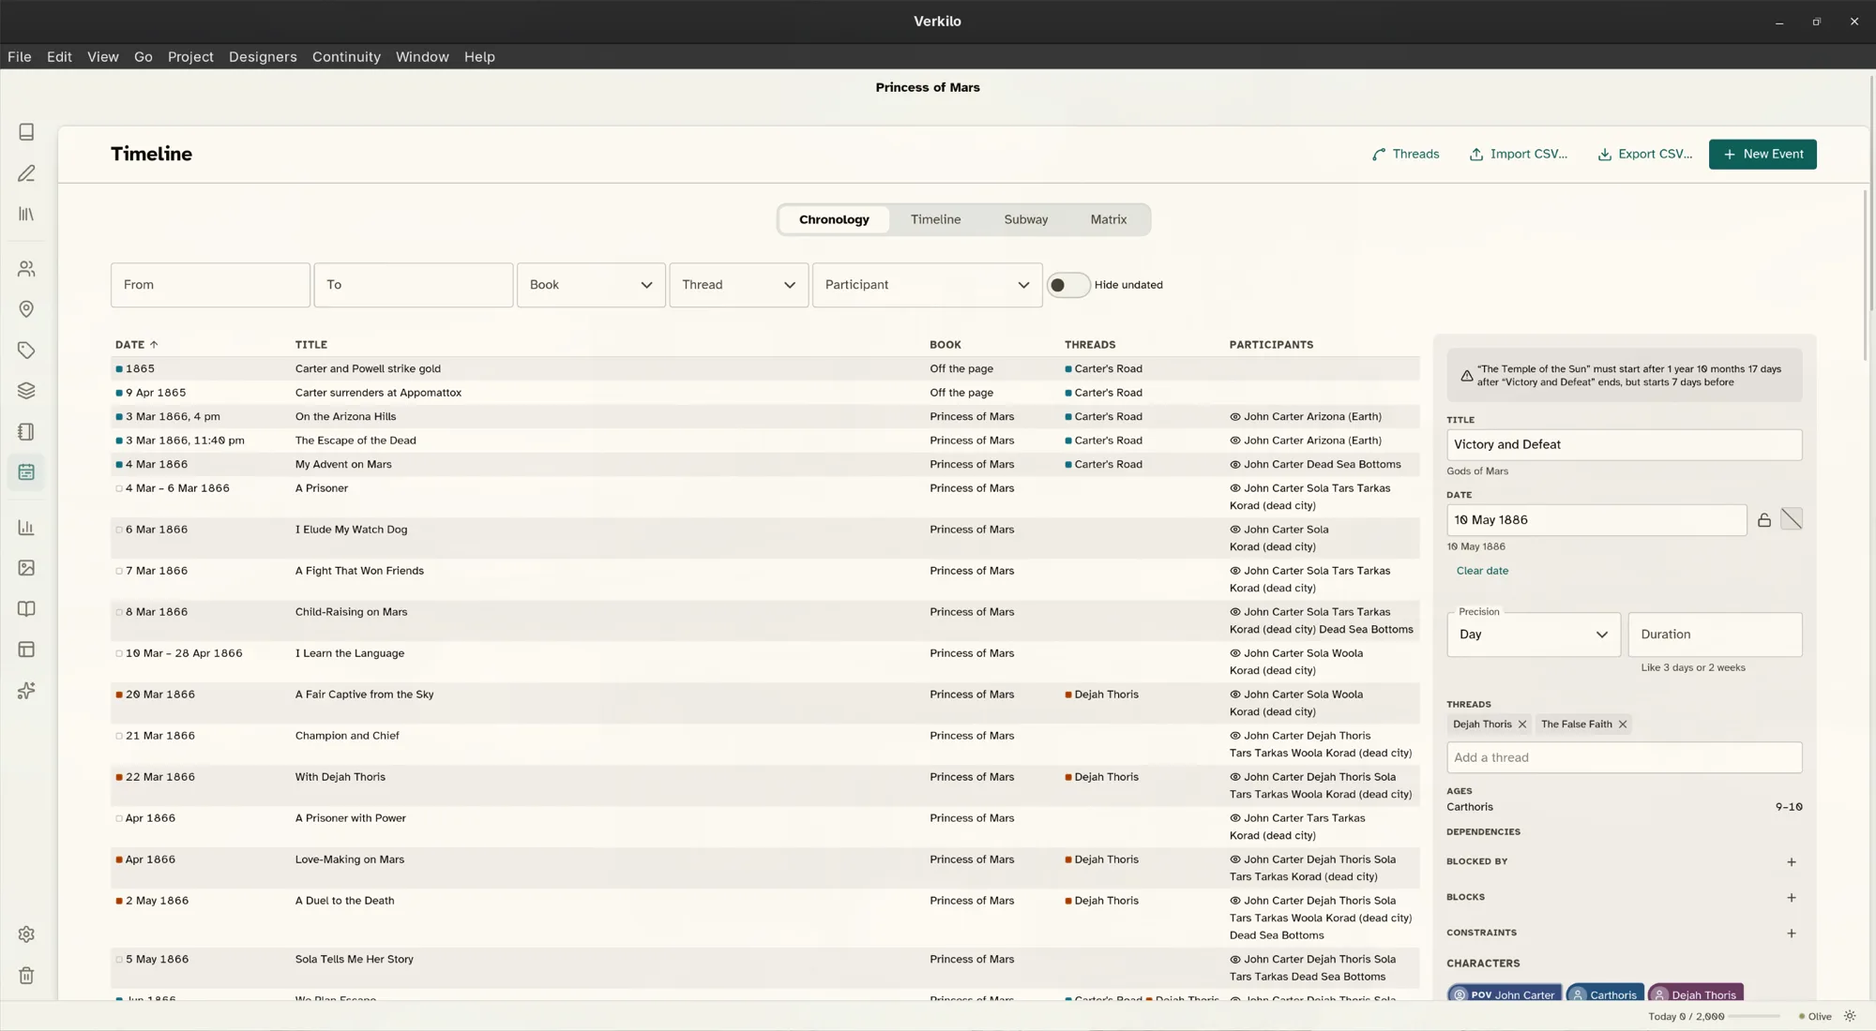Toggle theme sun icon in status bar
Screen dimensions: 1876x1031
[x=1850, y=1016]
